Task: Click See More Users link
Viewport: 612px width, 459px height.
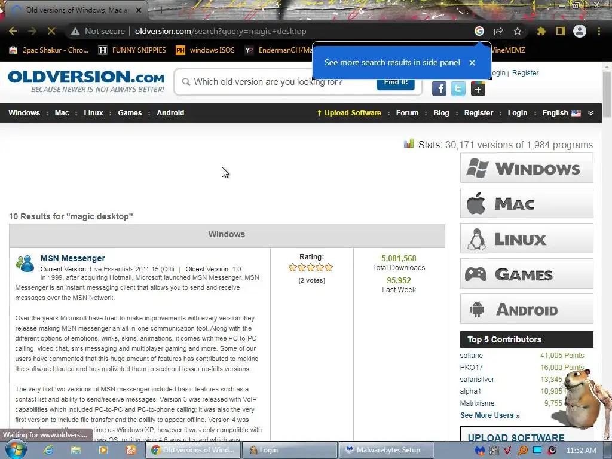Action: coord(490,415)
